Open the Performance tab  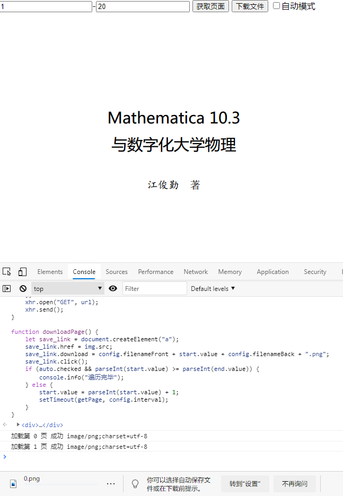(156, 272)
